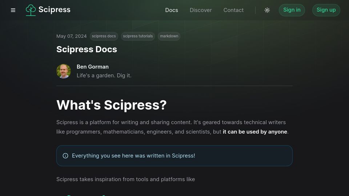Open the Docs navigation item

tap(172, 10)
